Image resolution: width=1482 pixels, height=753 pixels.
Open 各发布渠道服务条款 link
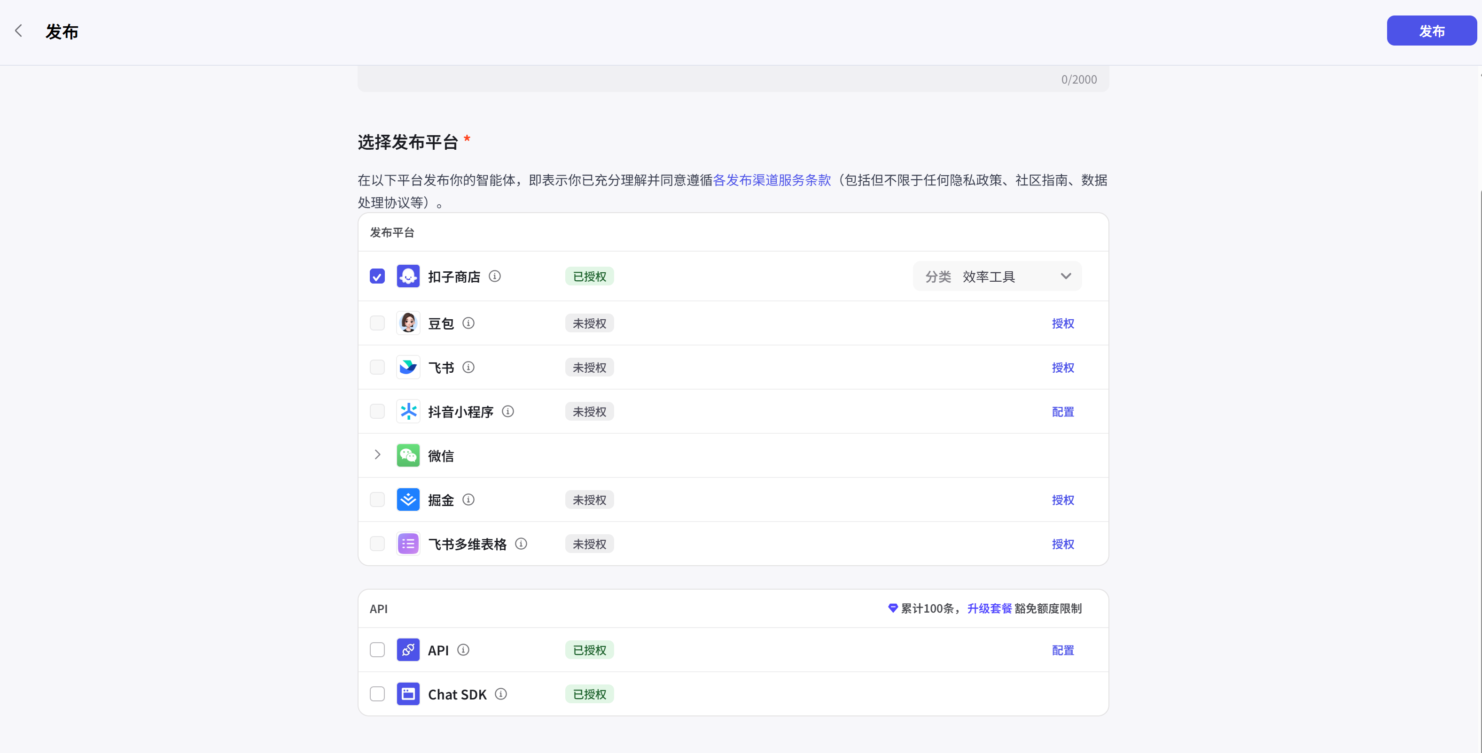tap(772, 180)
